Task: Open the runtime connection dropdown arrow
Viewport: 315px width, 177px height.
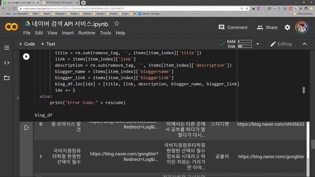Action: coord(257,44)
